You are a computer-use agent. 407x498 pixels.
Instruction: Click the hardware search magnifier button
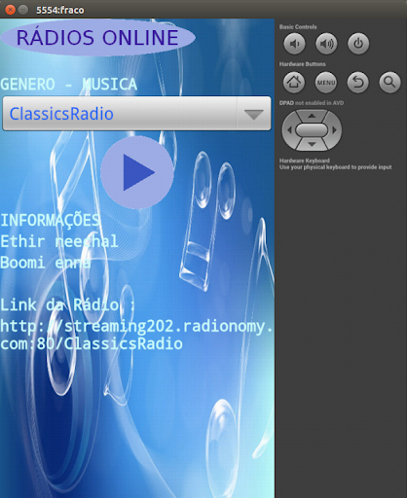pyautogui.click(x=389, y=83)
